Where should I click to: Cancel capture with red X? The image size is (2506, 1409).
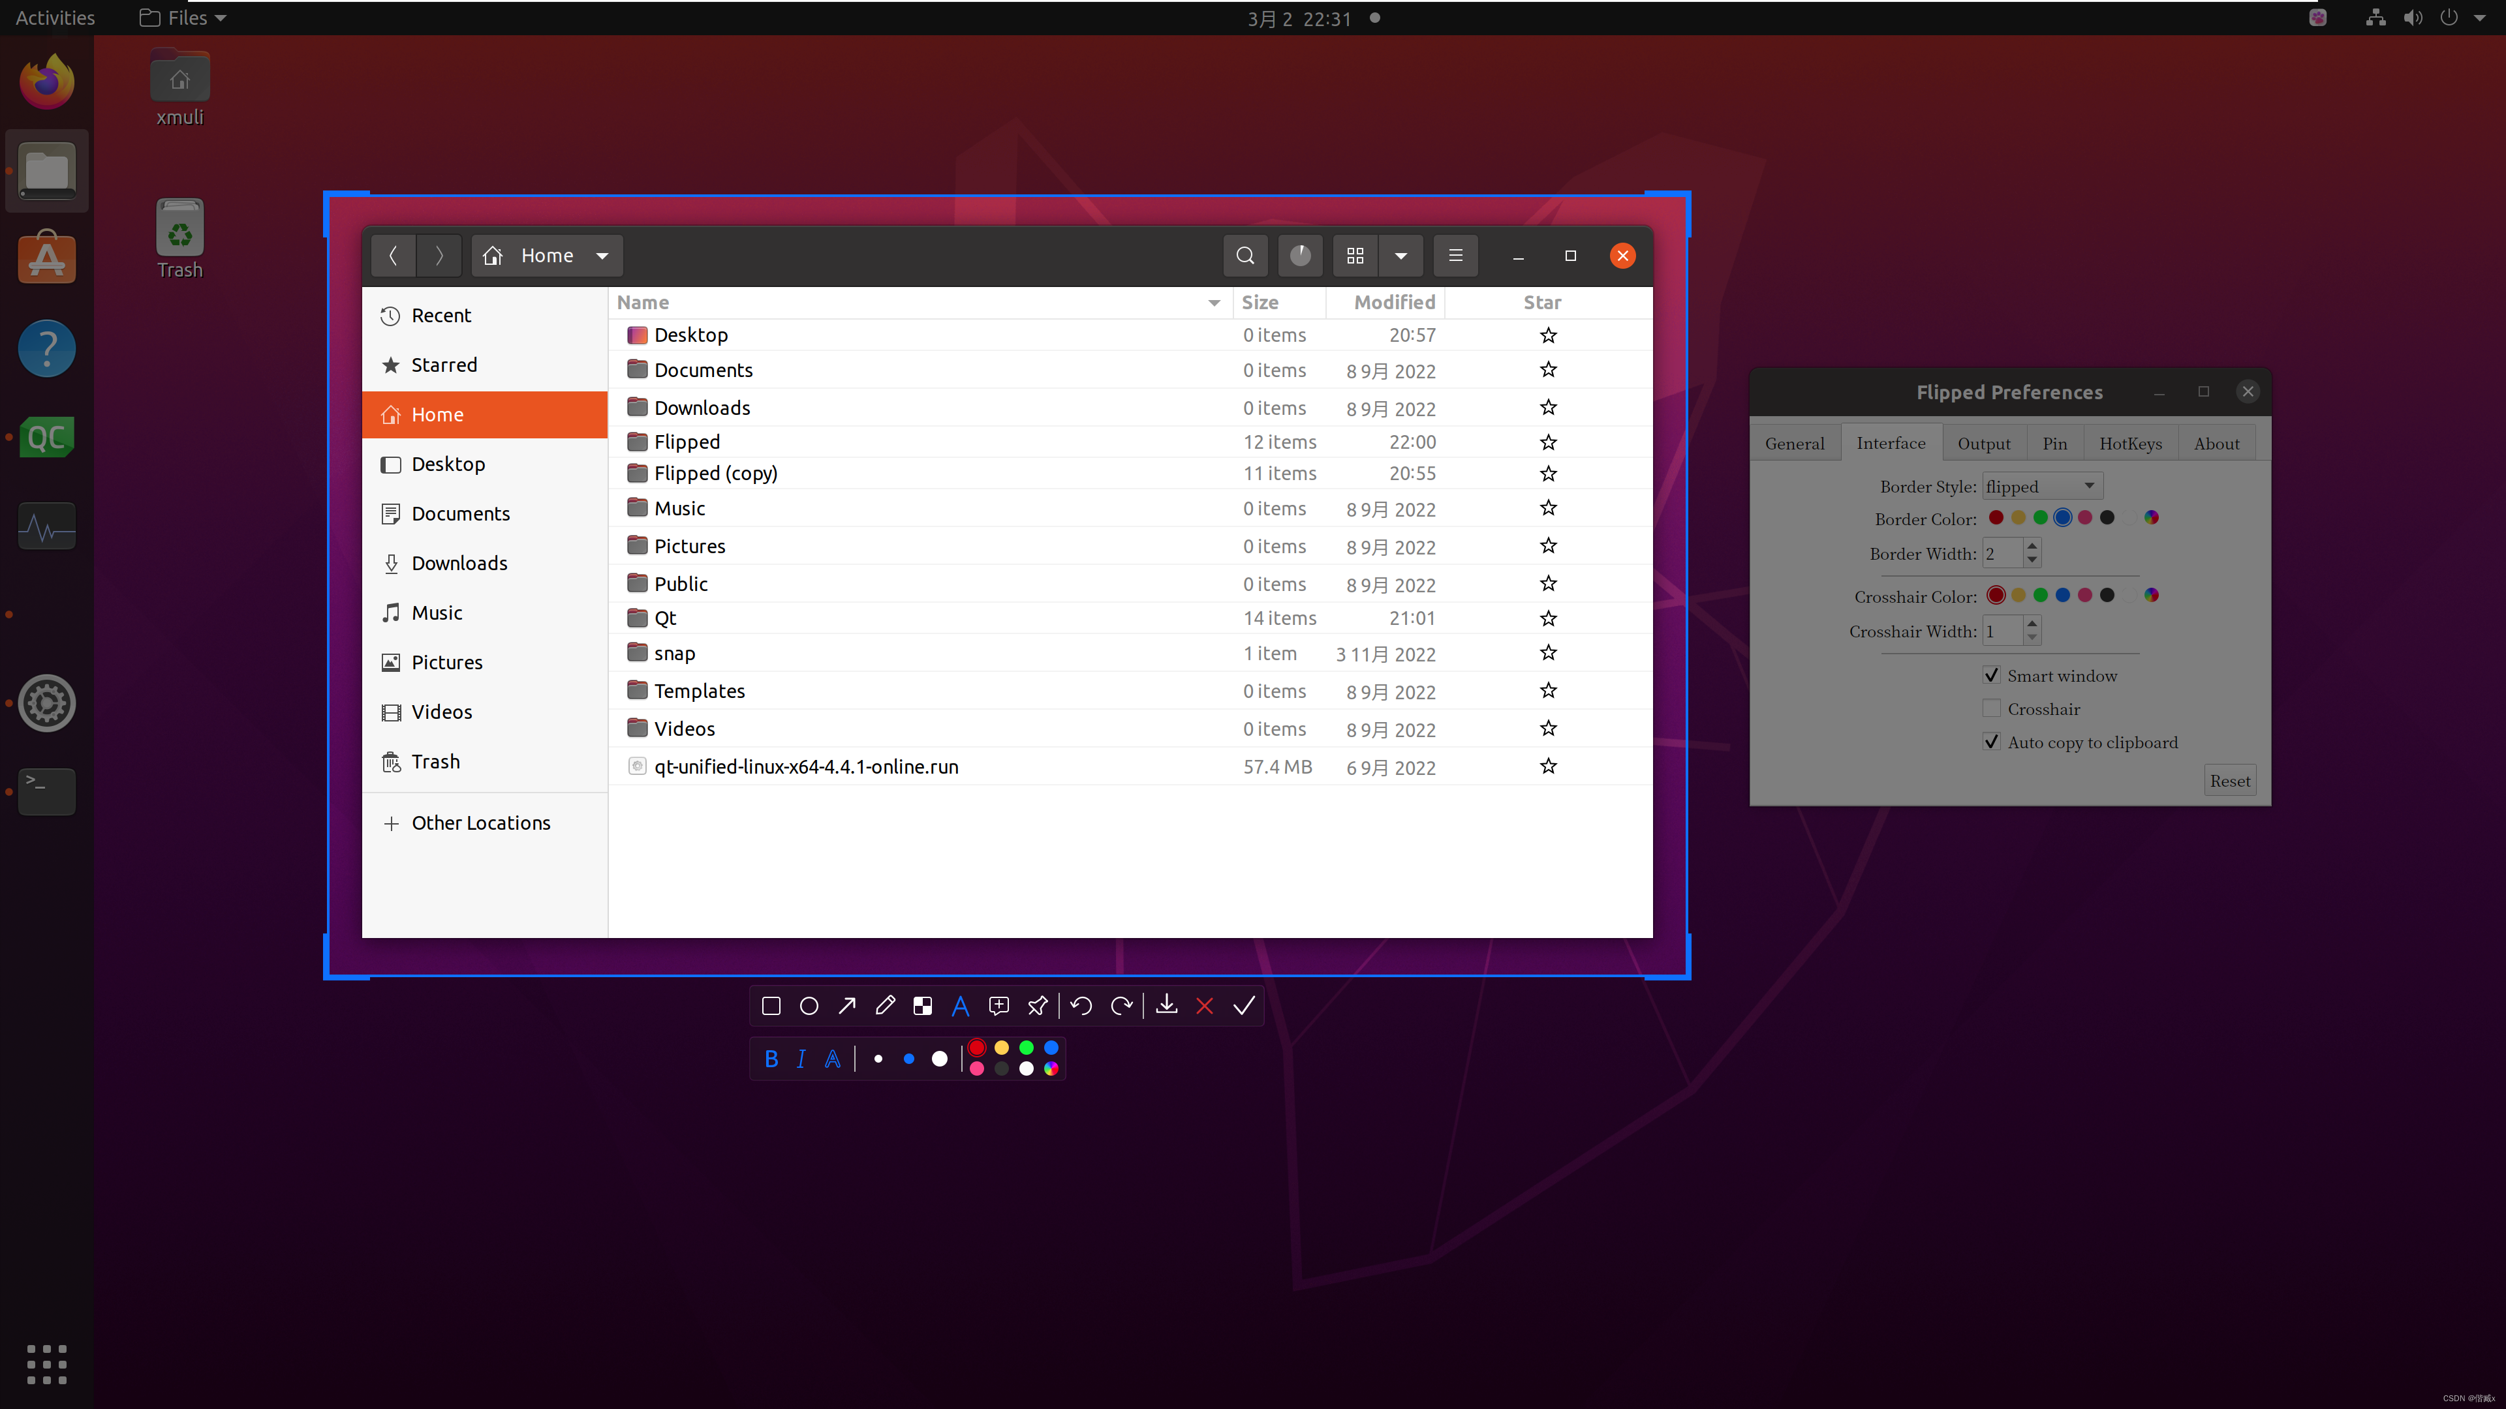[1204, 1005]
